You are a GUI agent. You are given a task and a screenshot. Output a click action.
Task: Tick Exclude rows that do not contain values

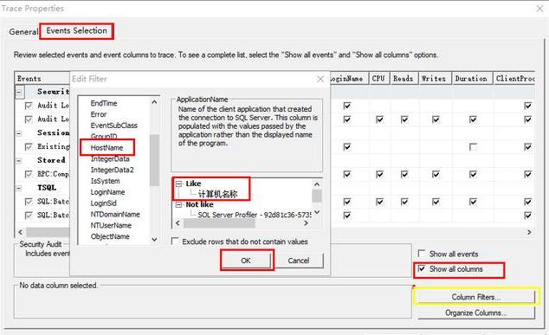tap(175, 242)
